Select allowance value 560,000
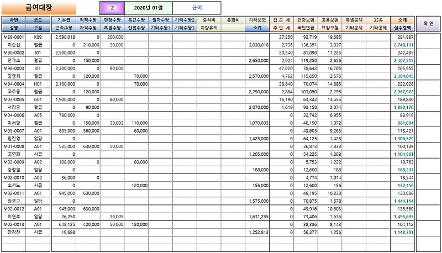Screen dimensions: 442x253 [88, 131]
